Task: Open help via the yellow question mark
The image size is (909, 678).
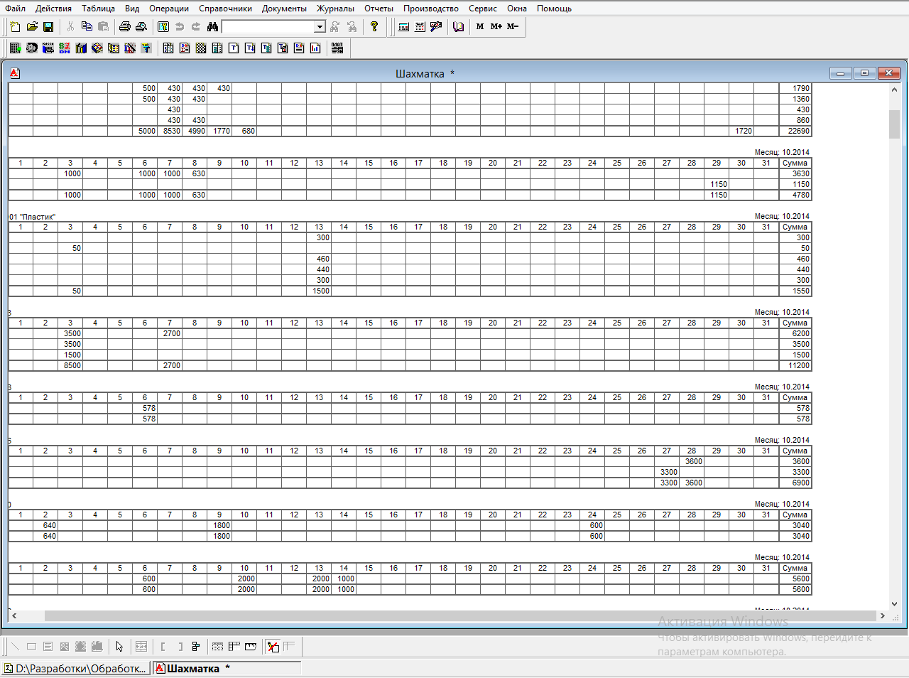Action: coord(374,26)
